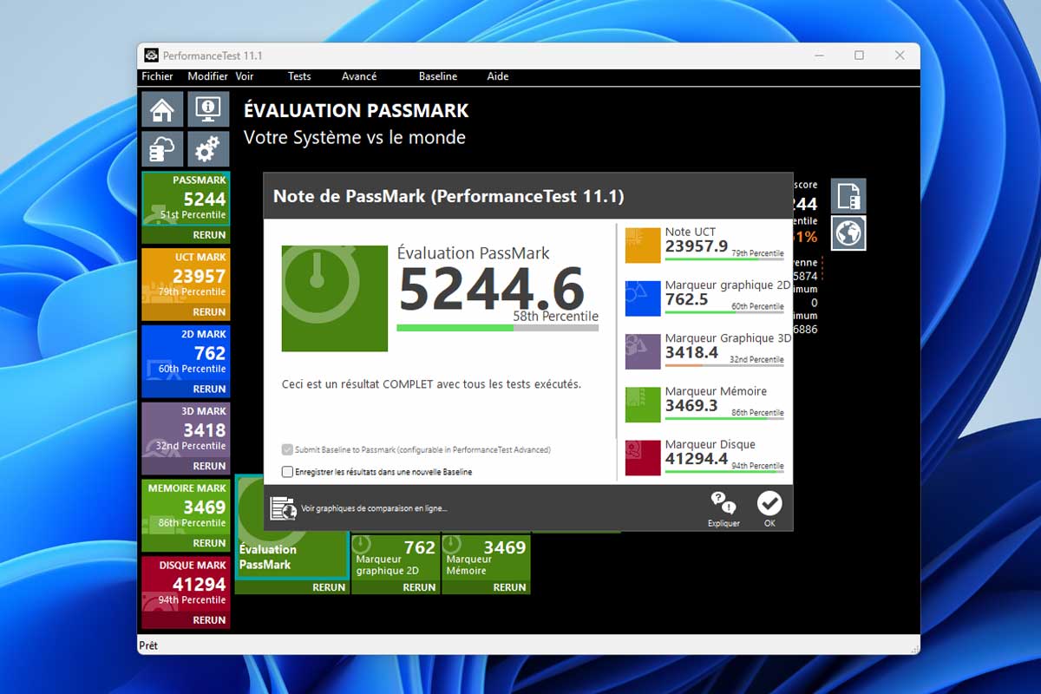
Task: Expand the Avancé menu
Action: click(x=359, y=76)
